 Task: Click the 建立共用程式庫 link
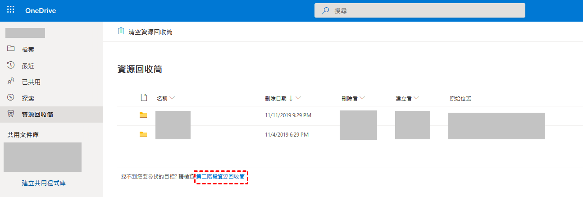[44, 183]
